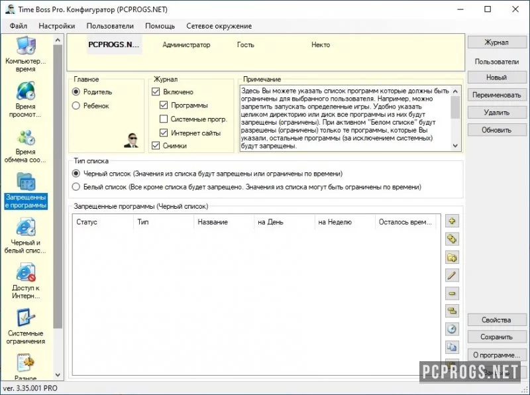Click the double plus add-several icon
The height and width of the screenshot is (395, 530).
tap(452, 239)
